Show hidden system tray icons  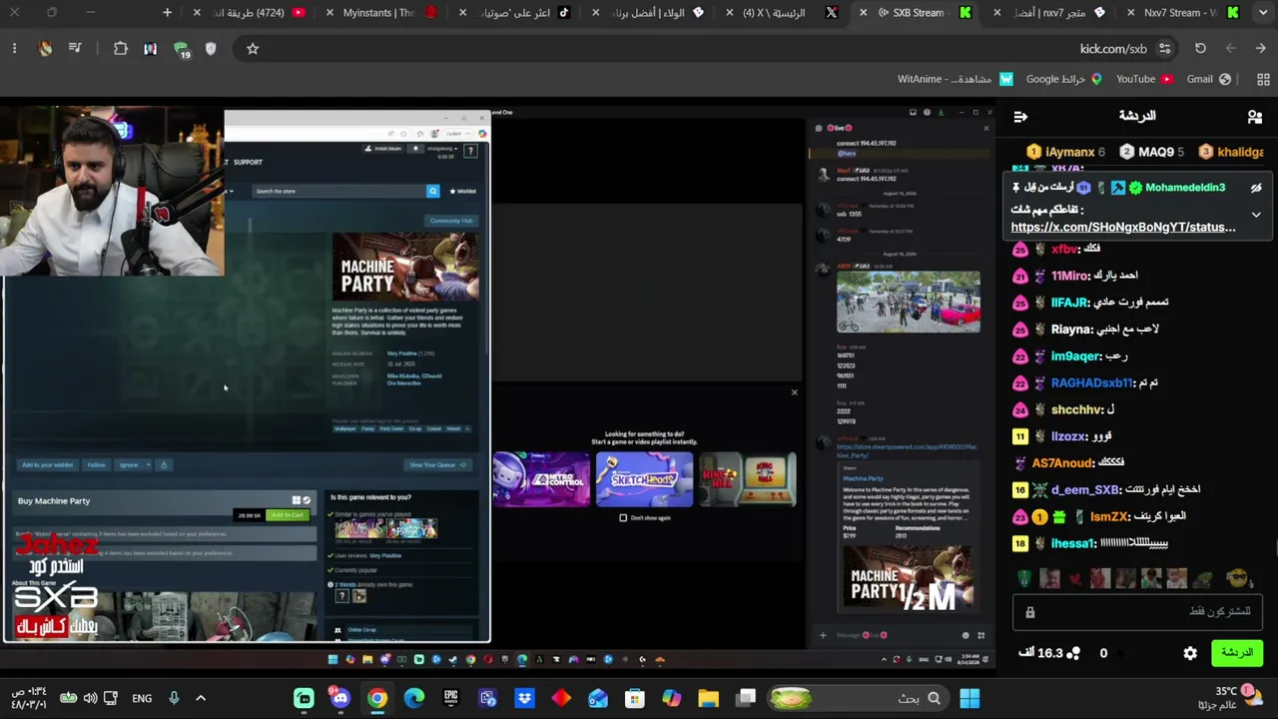200,698
